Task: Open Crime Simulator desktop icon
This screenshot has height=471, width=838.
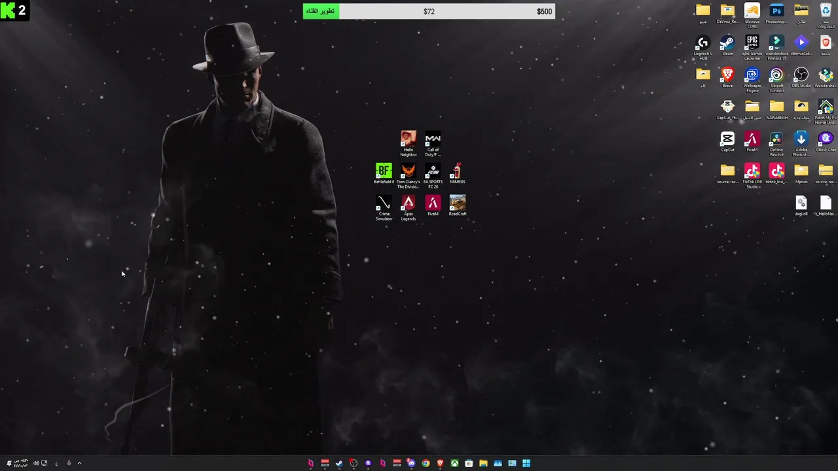Action: pyautogui.click(x=384, y=208)
